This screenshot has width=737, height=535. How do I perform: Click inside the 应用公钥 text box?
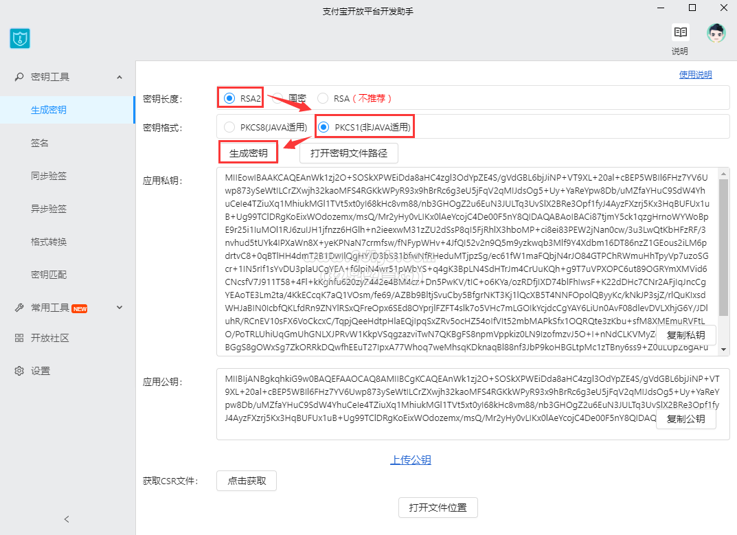(473, 405)
